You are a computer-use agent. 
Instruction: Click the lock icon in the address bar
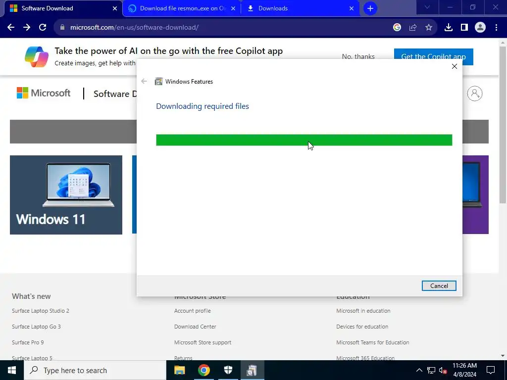(62, 28)
